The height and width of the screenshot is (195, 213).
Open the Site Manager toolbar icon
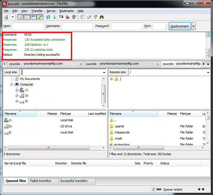pyautogui.click(x=6, y=17)
